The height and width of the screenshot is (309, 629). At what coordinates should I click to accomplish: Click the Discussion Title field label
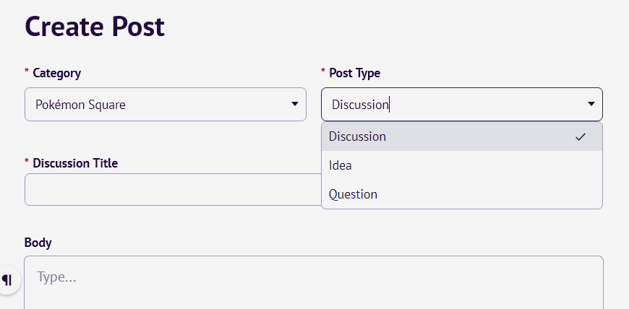75,163
